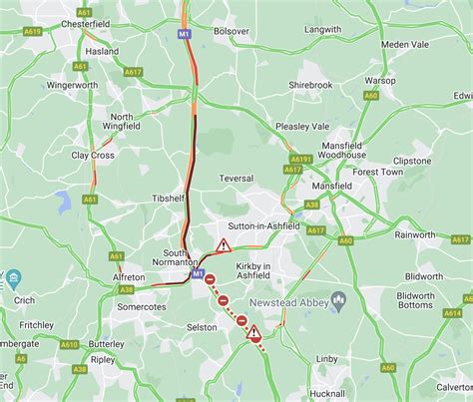The height and width of the screenshot is (402, 473).
Task: Click the M1 shield at South Normanton
Action: point(198,274)
